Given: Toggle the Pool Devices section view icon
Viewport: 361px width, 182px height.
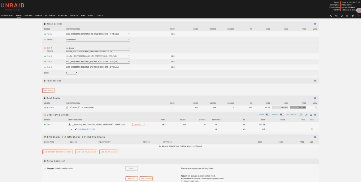Looking at the screenshot, I should tap(315, 81).
